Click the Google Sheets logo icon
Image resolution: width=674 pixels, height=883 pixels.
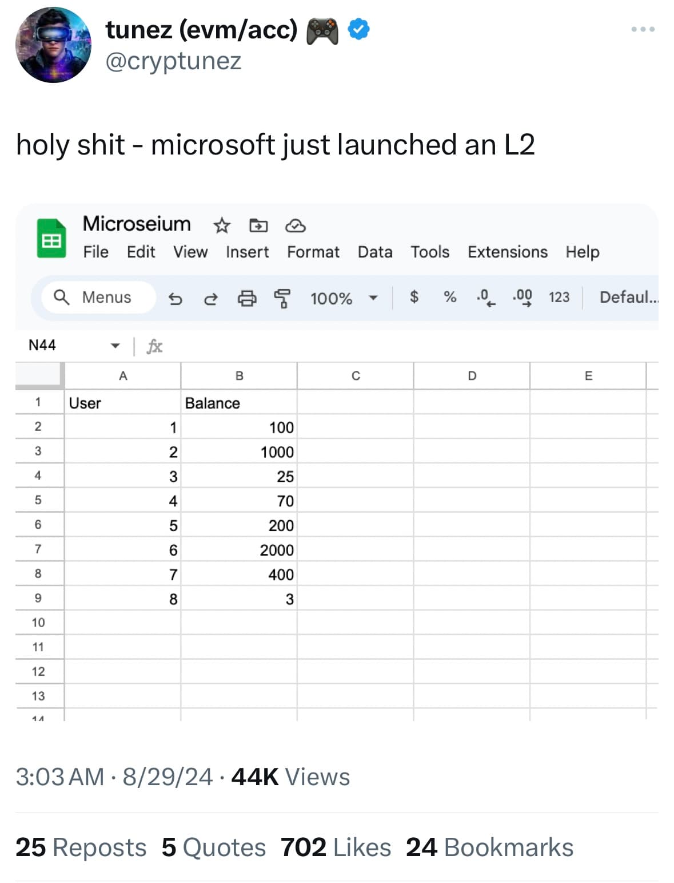tap(51, 238)
